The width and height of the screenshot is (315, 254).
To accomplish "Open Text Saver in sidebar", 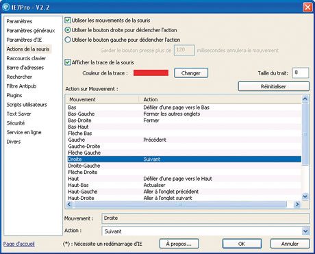I will [18, 114].
